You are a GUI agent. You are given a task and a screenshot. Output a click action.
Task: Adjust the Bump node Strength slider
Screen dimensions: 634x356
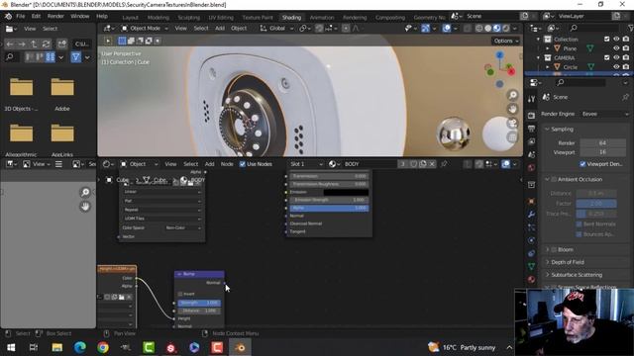(x=199, y=303)
